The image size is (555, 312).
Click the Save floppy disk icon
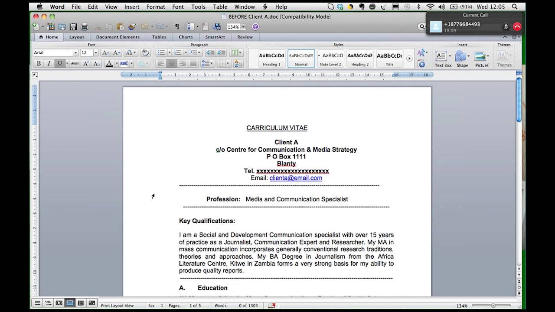click(73, 27)
